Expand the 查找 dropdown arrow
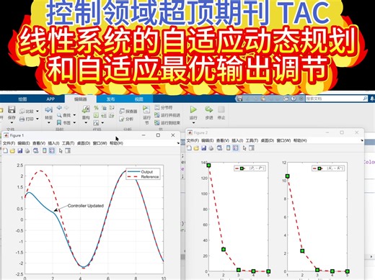Screen dimensions: 375x280 click(74, 115)
